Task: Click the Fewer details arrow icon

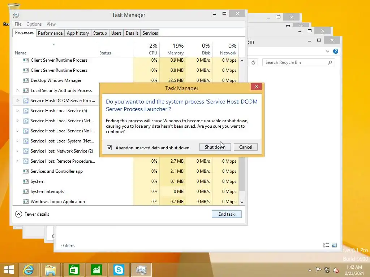Action: [18, 214]
